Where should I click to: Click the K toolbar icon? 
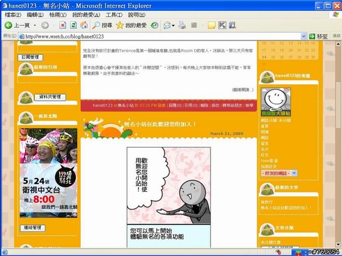click(222, 26)
